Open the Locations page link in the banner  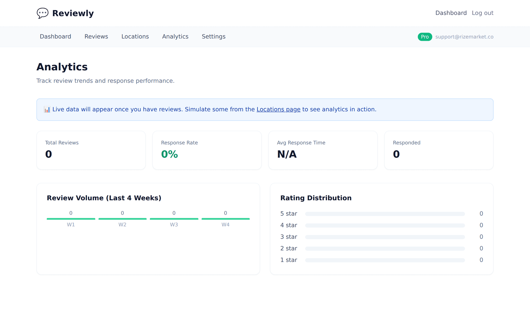pyautogui.click(x=278, y=109)
